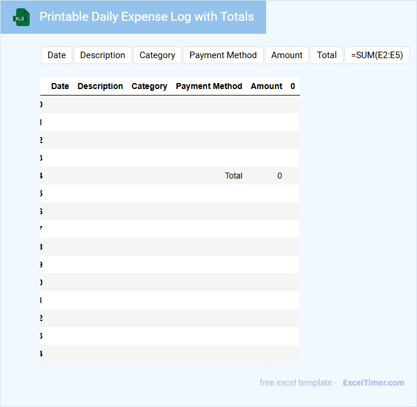The image size is (417, 407).
Task: Click the =SUM(E2:E5) formula tag
Action: (x=377, y=55)
